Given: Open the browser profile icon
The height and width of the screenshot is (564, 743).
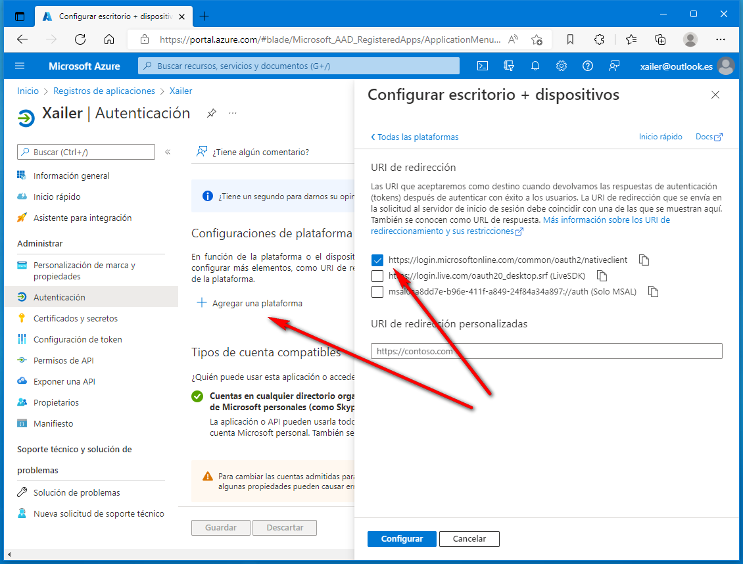Looking at the screenshot, I should pos(690,39).
